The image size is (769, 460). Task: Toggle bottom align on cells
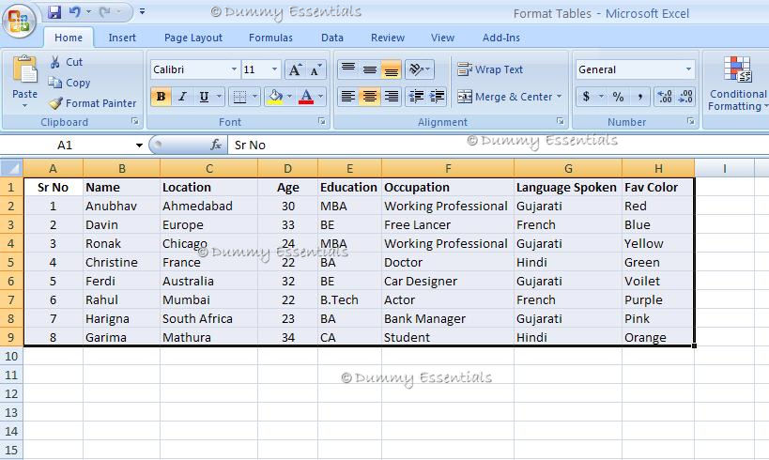392,69
